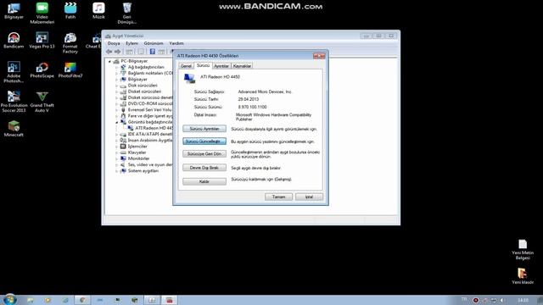Expand the İşlemciler node
Screen dimensions: 543x305
(x=117, y=147)
